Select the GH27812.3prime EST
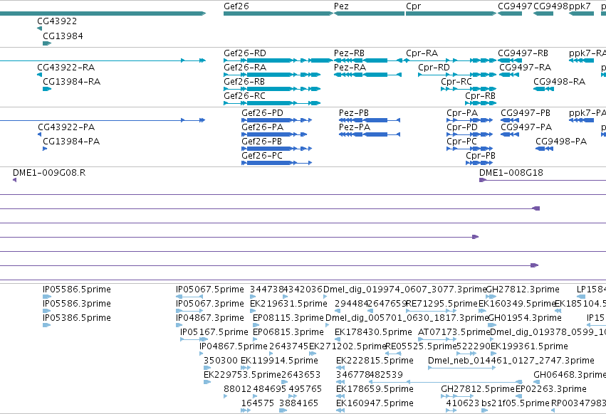Viewport: 606px width, 414px height. (x=491, y=297)
